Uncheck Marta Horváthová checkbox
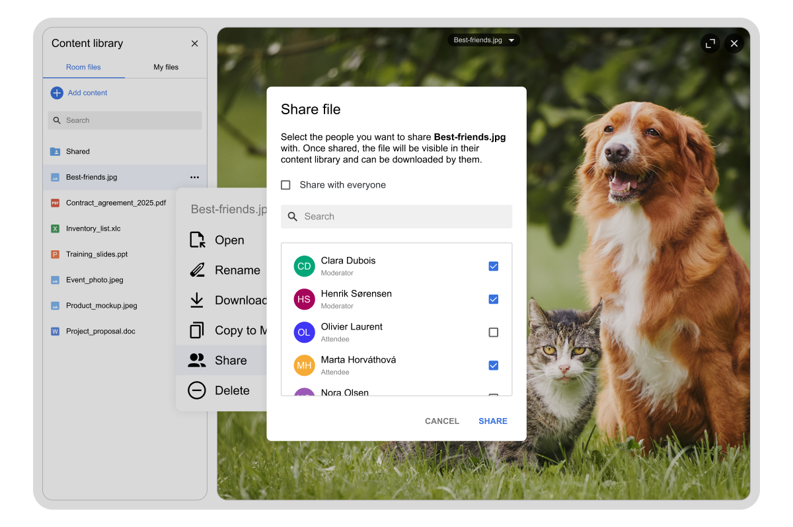The width and height of the screenshot is (793, 527). 493,365
